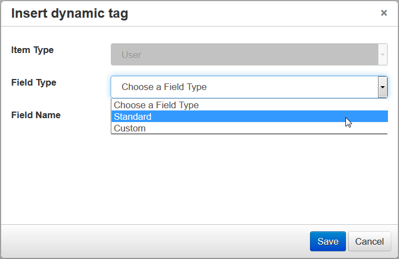Click the Field Type select box

coord(244,87)
